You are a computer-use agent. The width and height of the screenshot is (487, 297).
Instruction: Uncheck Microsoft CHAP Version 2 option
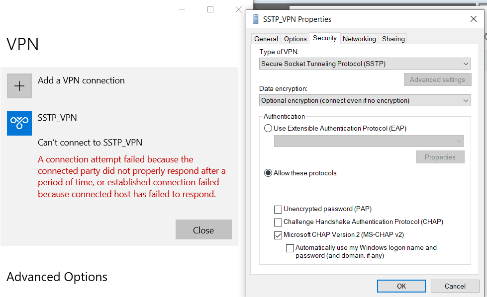pos(278,235)
